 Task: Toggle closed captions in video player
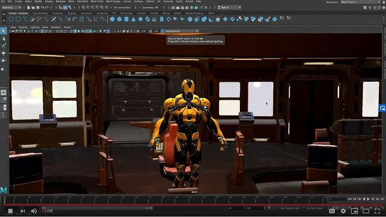coord(332,211)
